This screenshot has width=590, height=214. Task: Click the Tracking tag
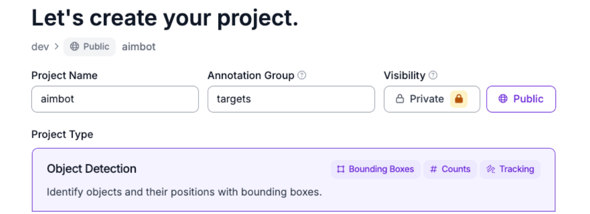tap(510, 169)
